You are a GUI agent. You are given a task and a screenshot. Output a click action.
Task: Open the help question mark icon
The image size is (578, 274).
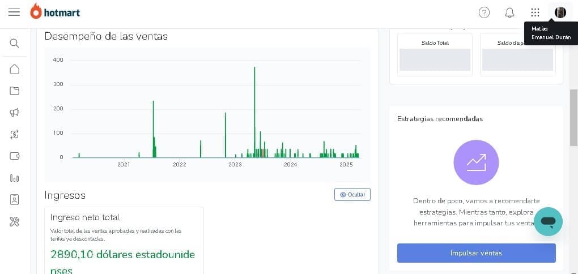[x=484, y=12]
